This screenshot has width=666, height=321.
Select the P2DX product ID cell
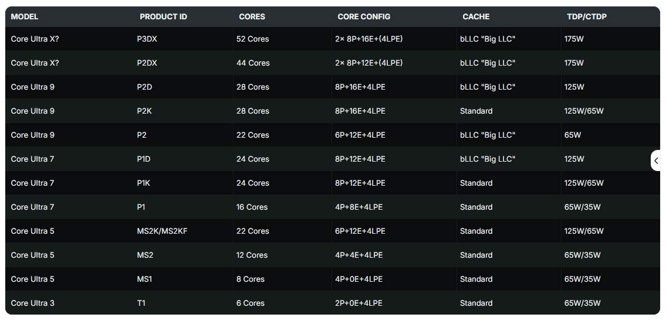[147, 63]
